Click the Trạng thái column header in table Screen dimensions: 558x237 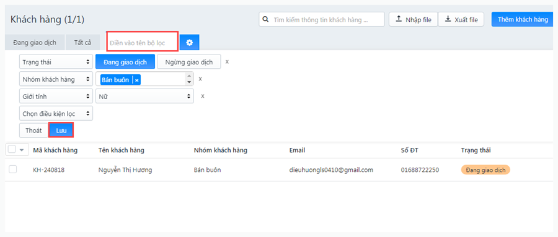pyautogui.click(x=476, y=150)
